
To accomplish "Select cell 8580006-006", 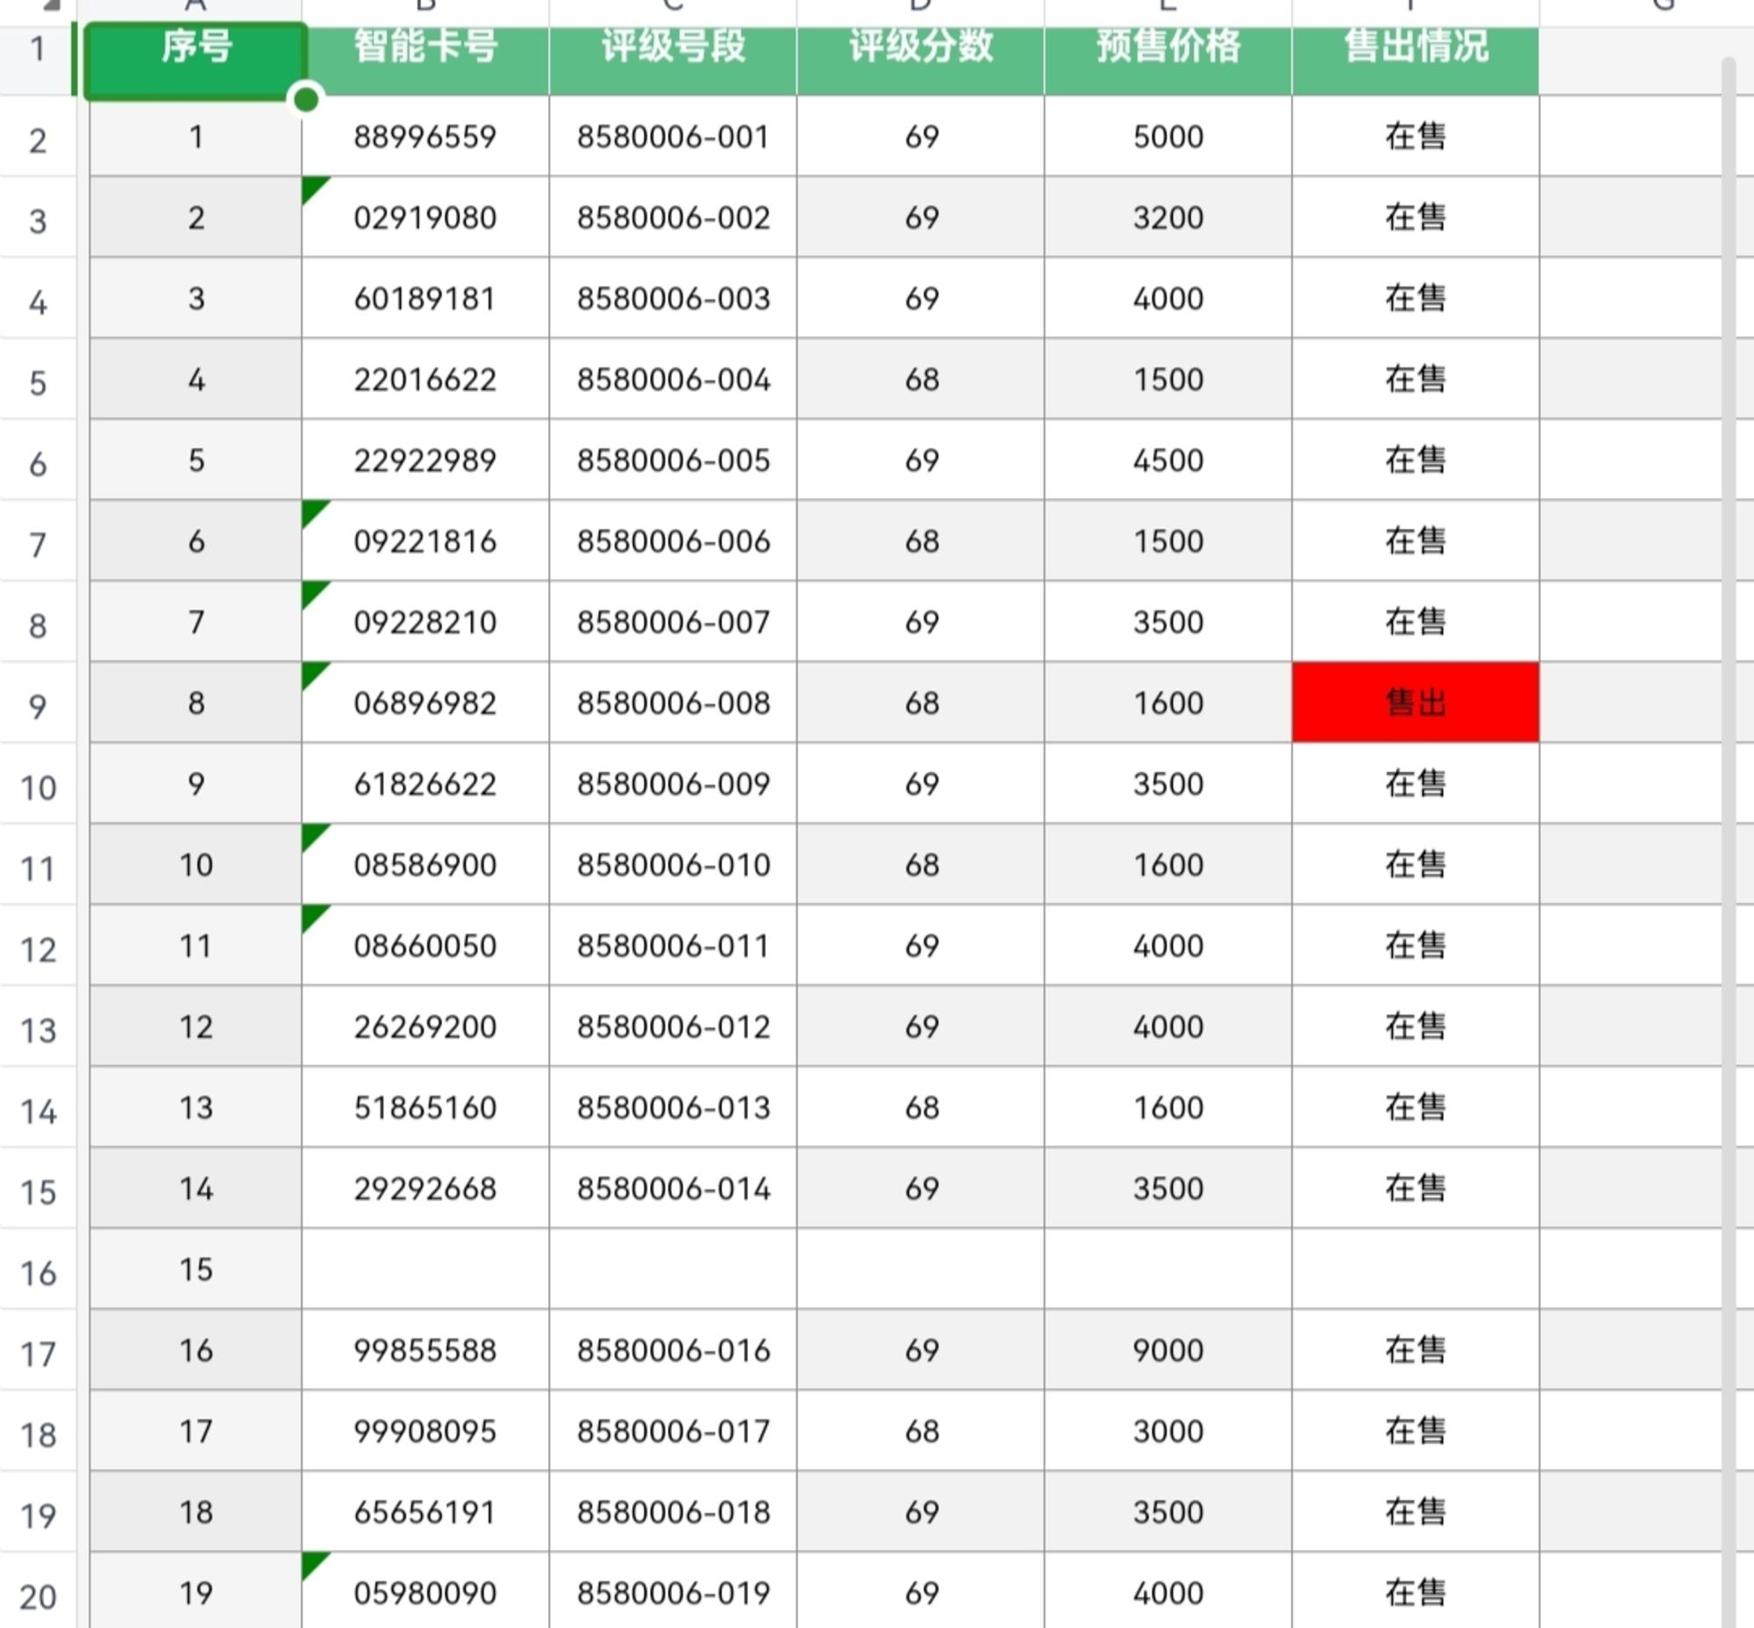I will pyautogui.click(x=673, y=540).
